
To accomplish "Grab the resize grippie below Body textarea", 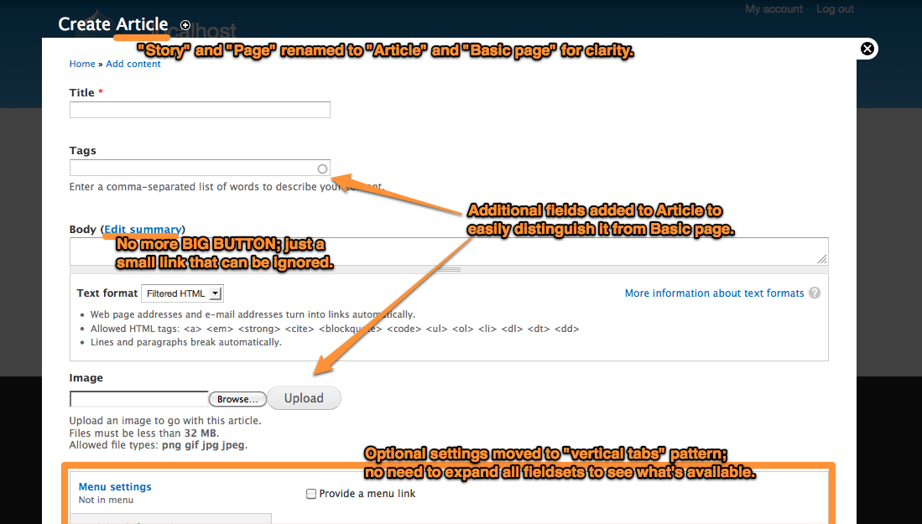I will [x=449, y=269].
